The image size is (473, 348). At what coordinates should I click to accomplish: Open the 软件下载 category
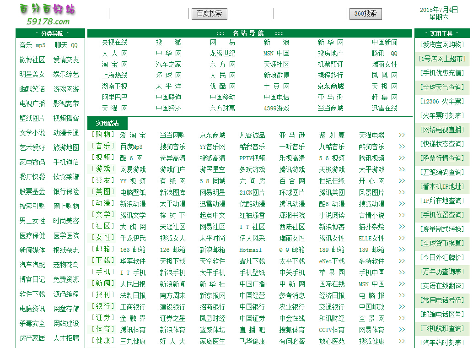point(32,294)
